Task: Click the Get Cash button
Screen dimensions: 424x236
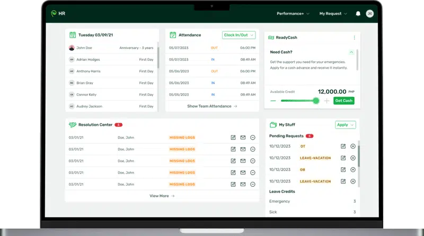Action: tap(344, 101)
